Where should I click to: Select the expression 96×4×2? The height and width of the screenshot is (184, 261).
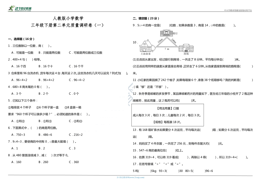coord(46,80)
